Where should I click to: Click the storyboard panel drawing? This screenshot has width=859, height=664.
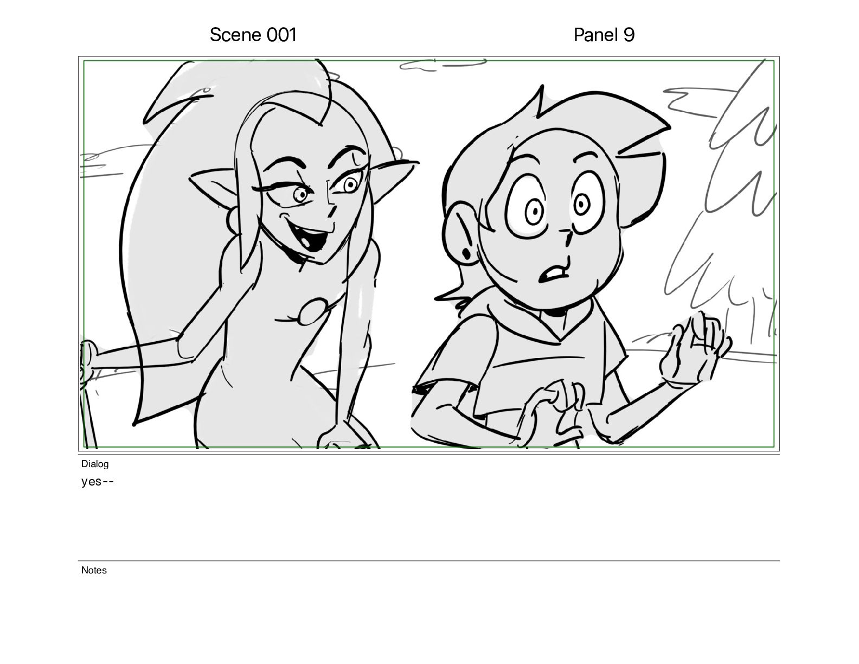(429, 254)
